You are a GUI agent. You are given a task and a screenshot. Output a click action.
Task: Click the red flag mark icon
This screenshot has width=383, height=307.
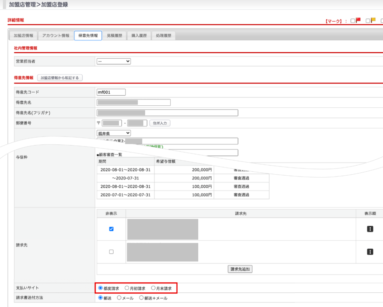point(358,21)
